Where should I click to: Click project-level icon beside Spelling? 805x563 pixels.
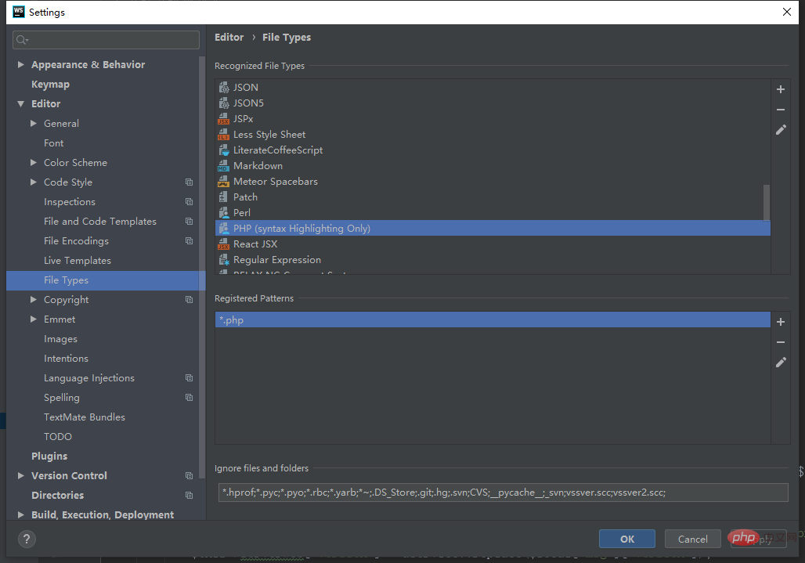pos(189,397)
